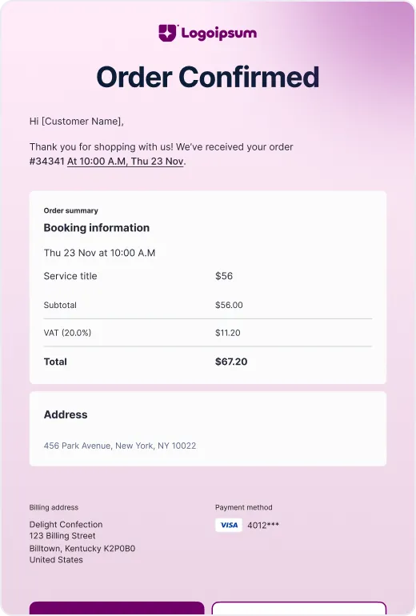Image resolution: width=416 pixels, height=616 pixels.
Task: Click the card number 4012***
Action: [263, 526]
